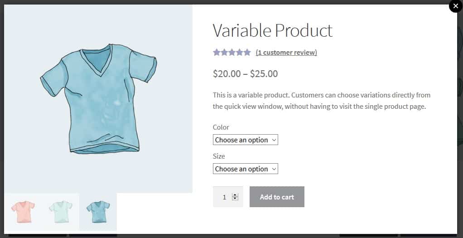Click the $20.00 – $25.00 price range

click(x=245, y=73)
